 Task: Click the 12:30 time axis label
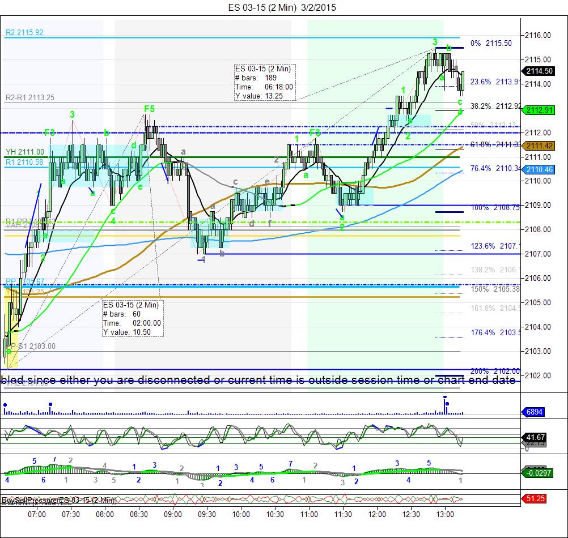411,514
